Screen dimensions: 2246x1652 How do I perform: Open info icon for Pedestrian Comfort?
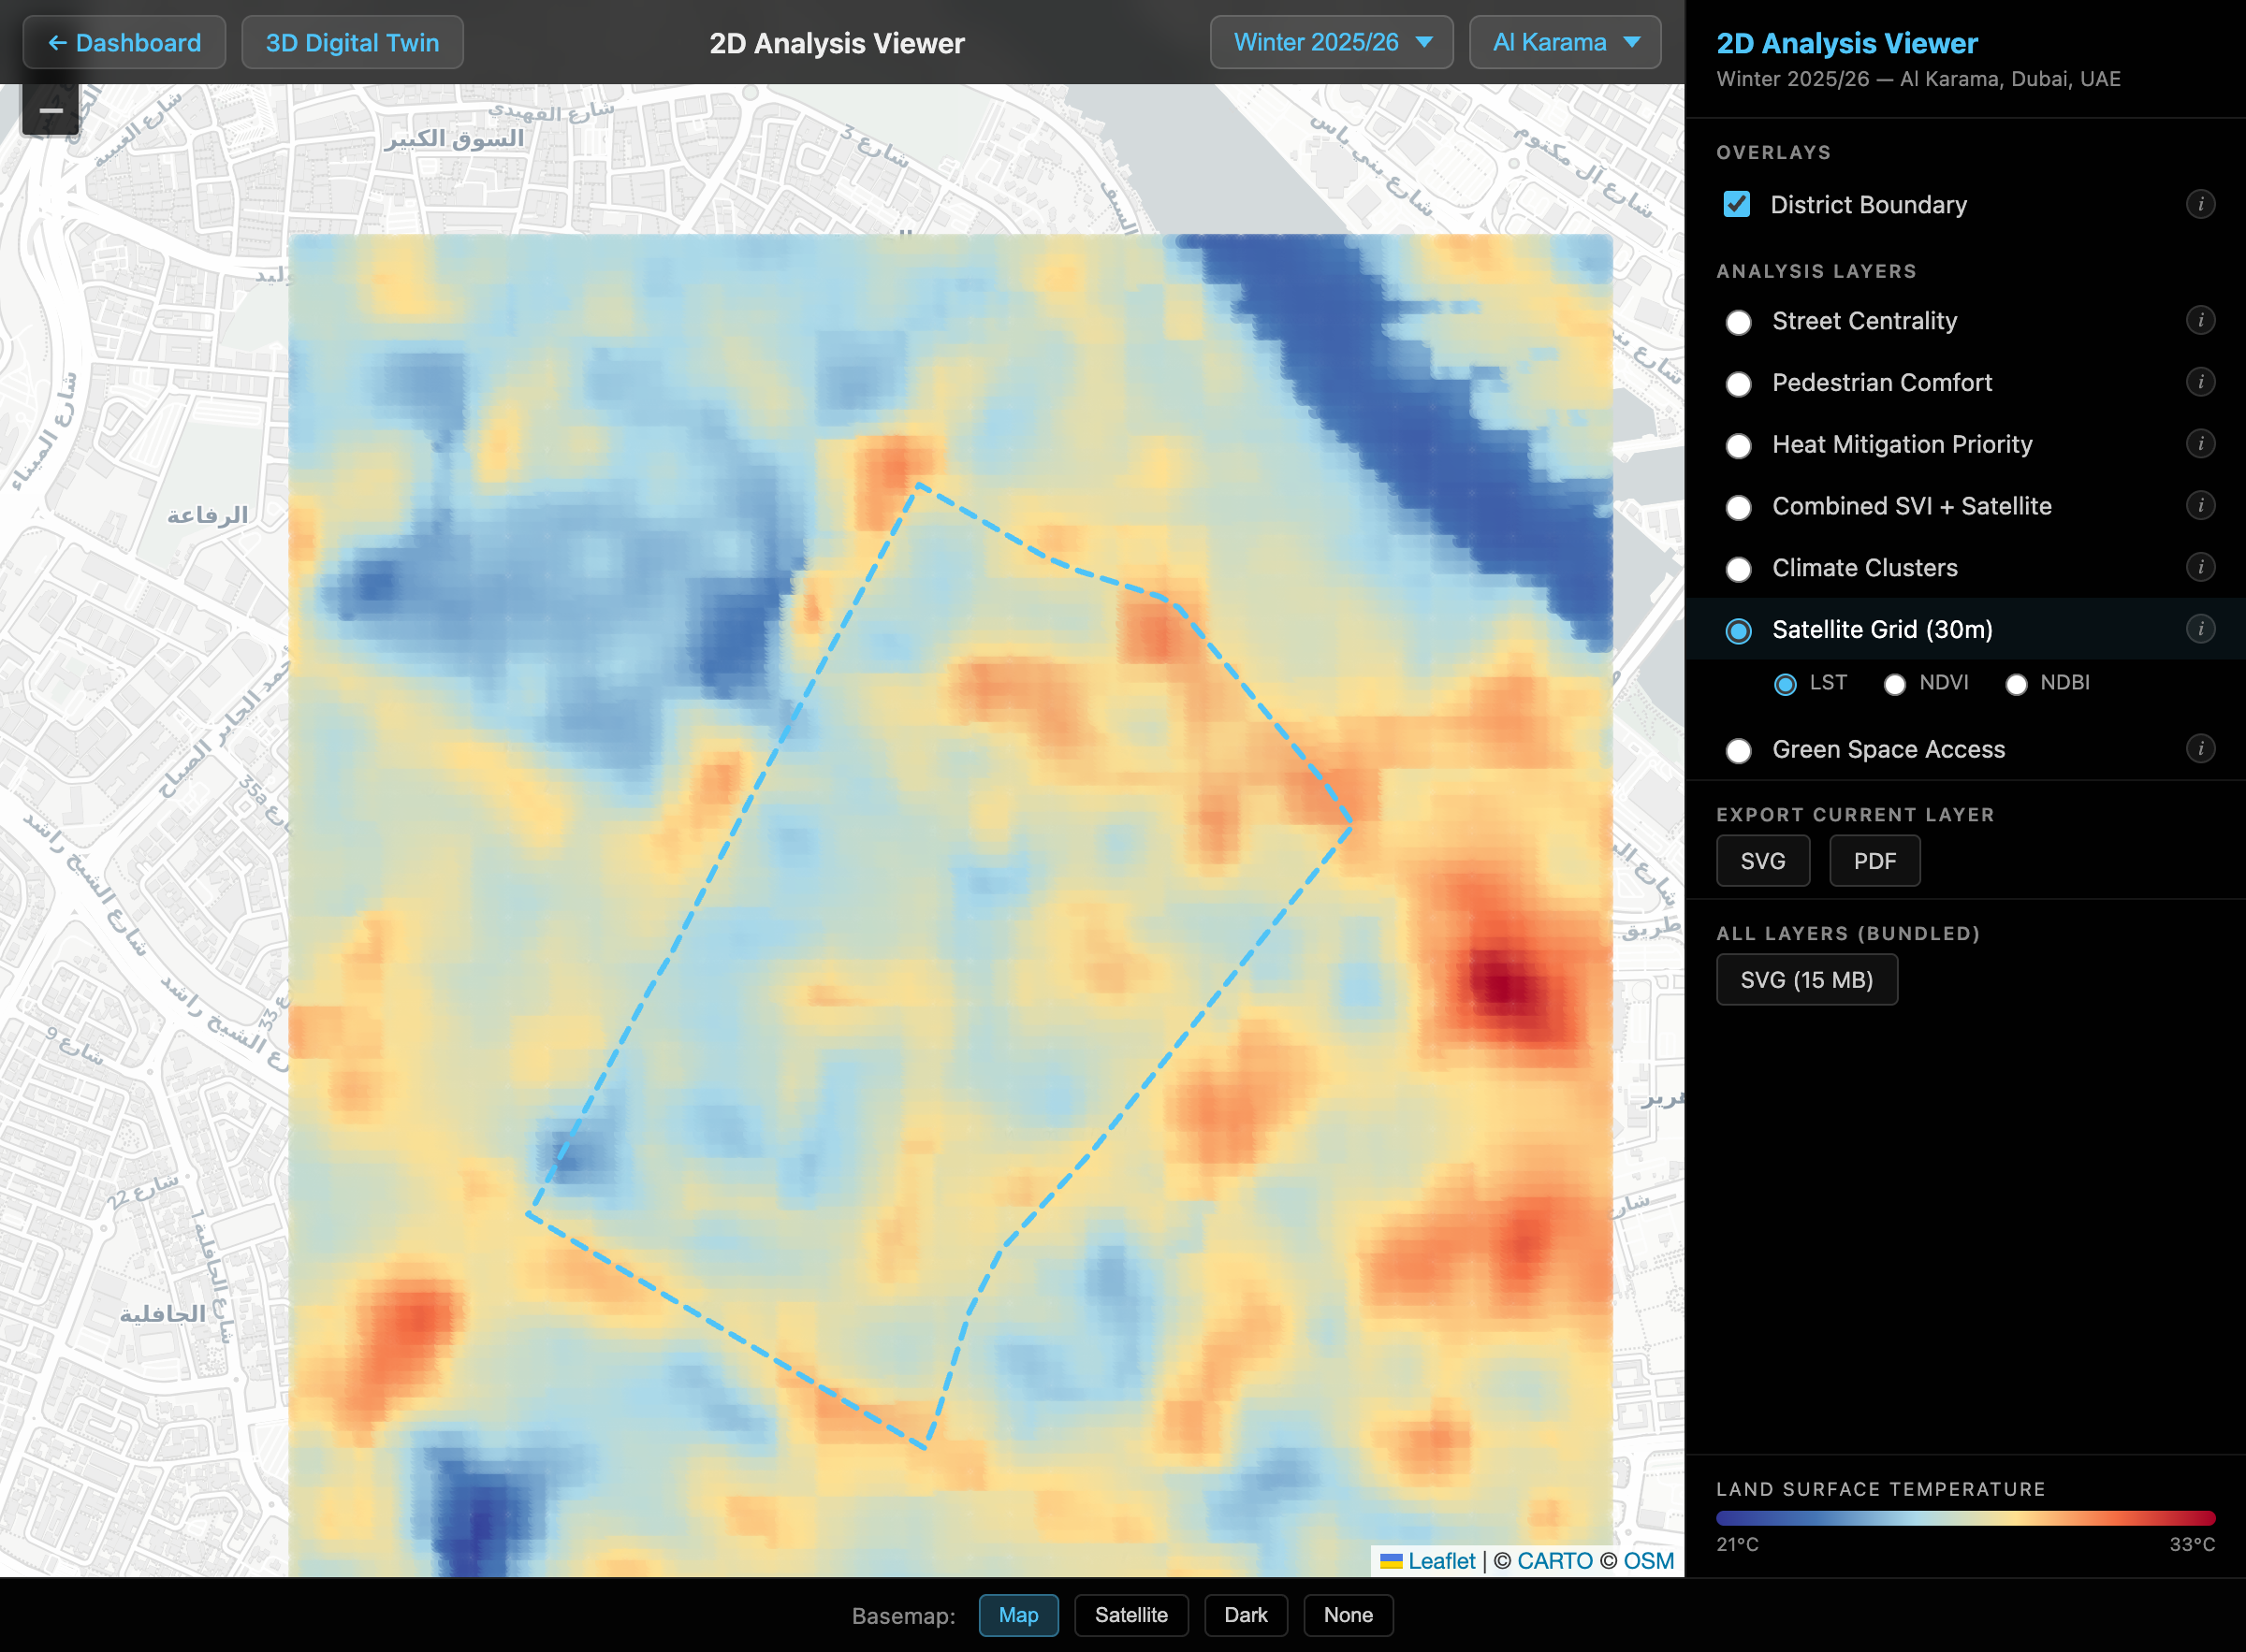[2200, 382]
